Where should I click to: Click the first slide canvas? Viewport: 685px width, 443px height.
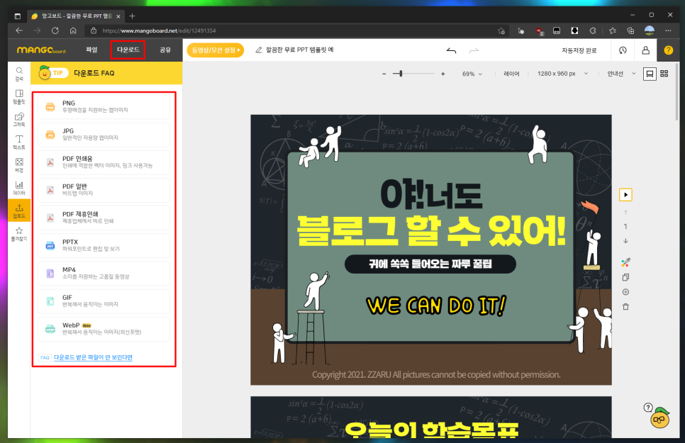430,250
